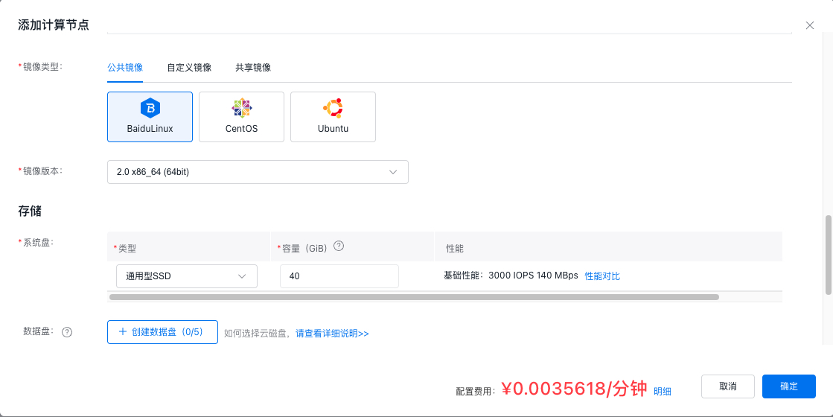Open help icon beside 数据盘 label
The height and width of the screenshot is (417, 833).
(67, 333)
